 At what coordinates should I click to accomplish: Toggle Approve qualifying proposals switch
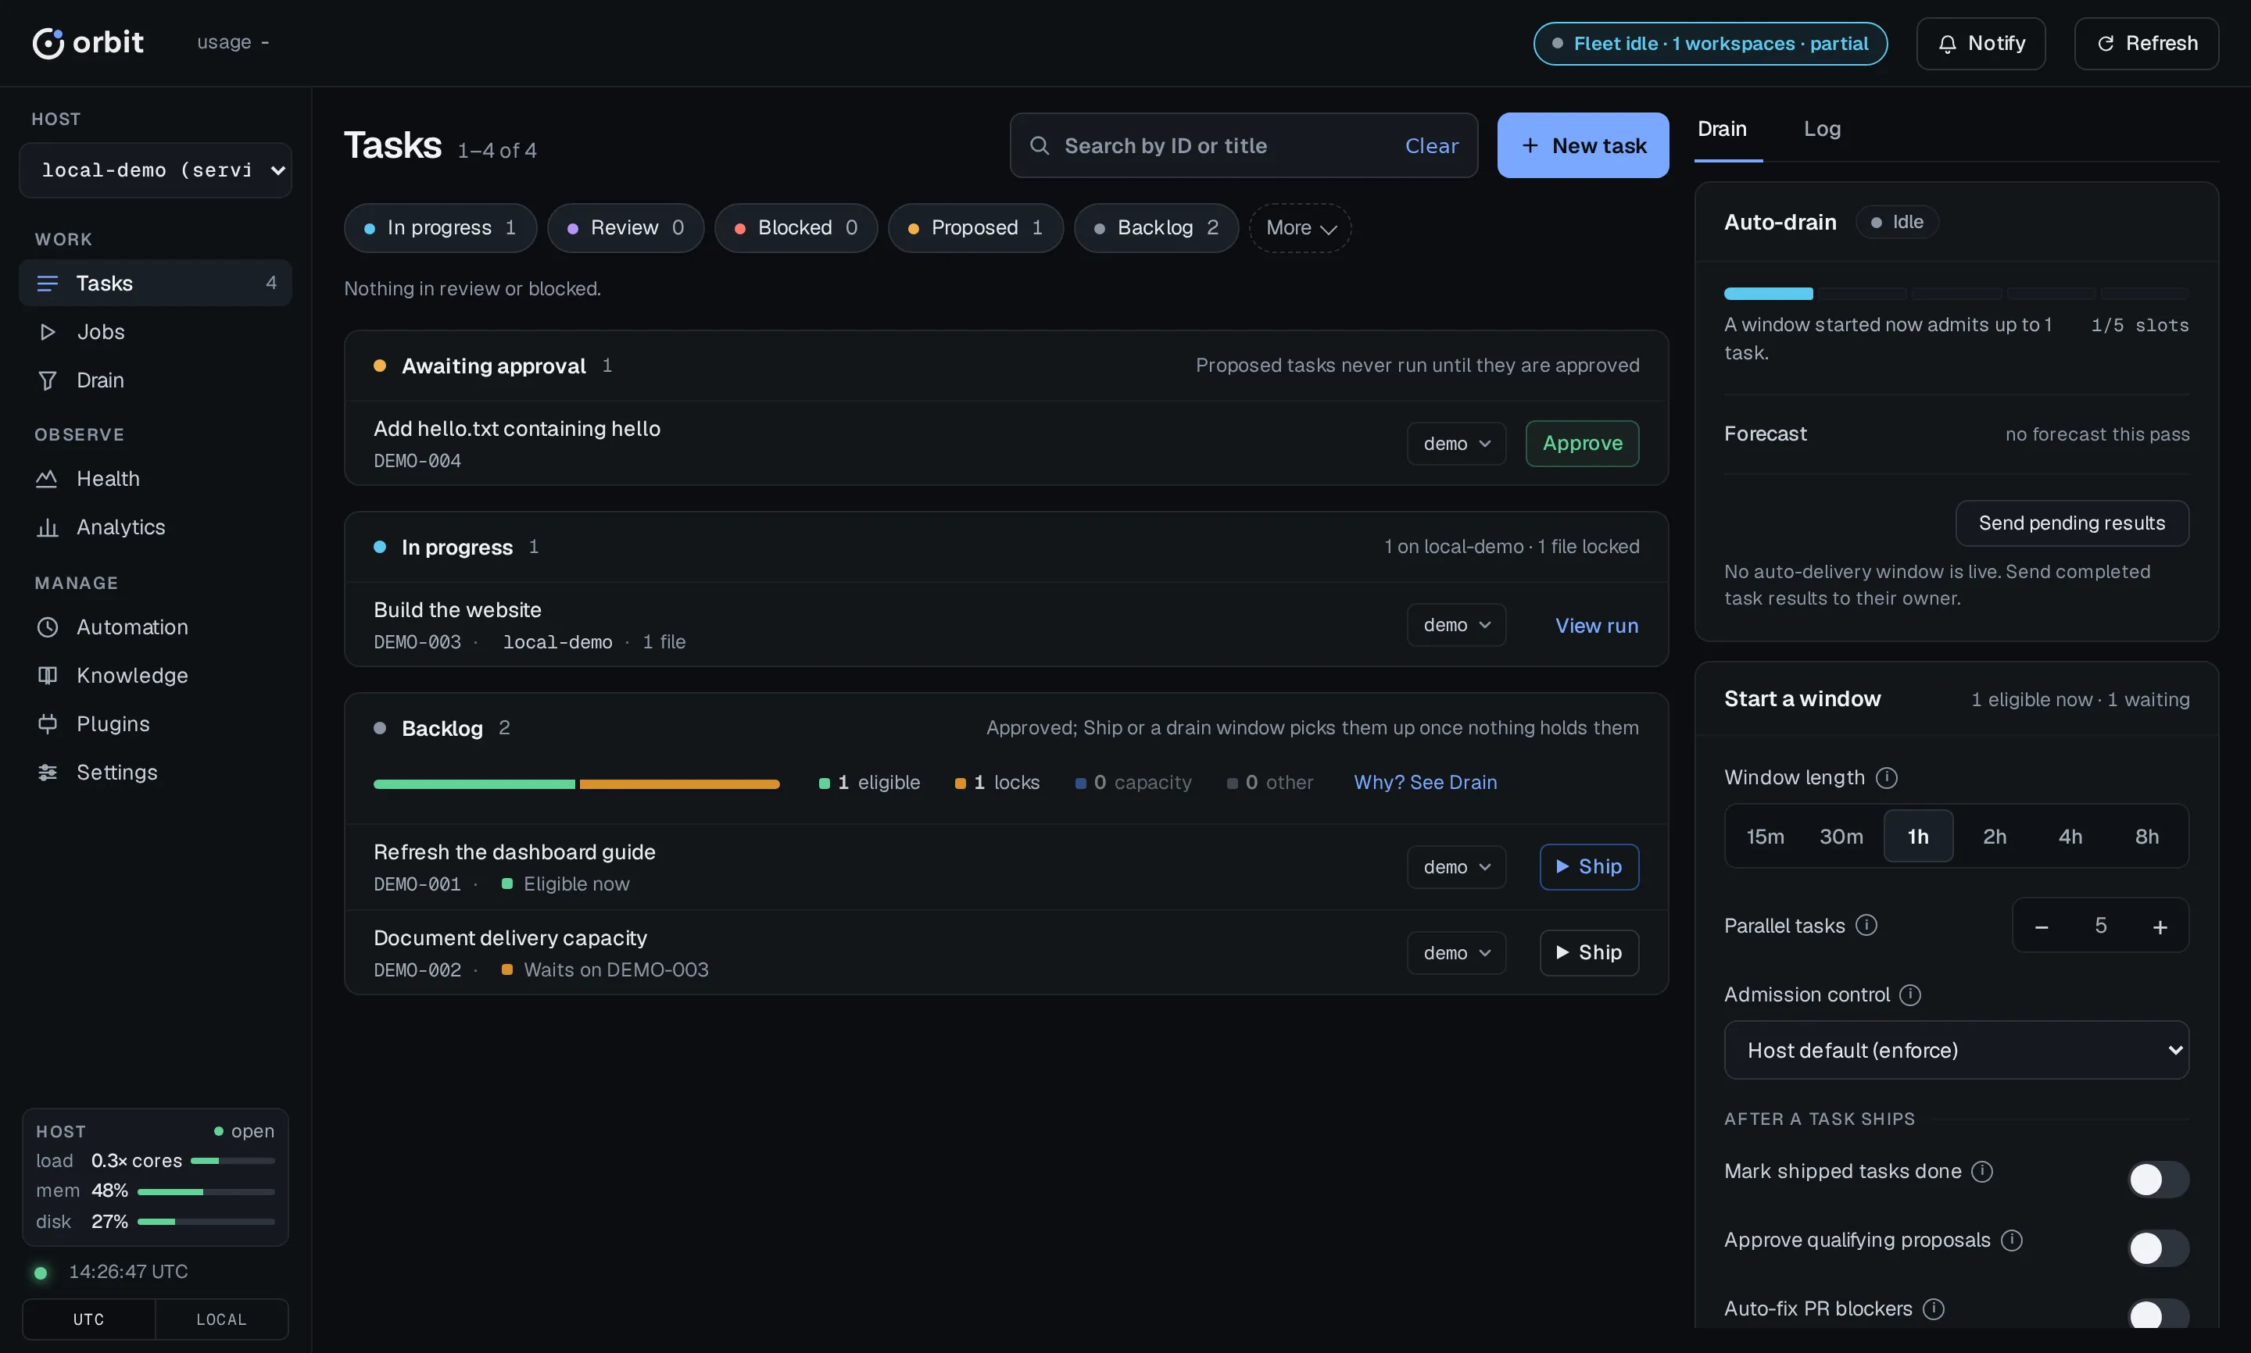[2158, 1248]
